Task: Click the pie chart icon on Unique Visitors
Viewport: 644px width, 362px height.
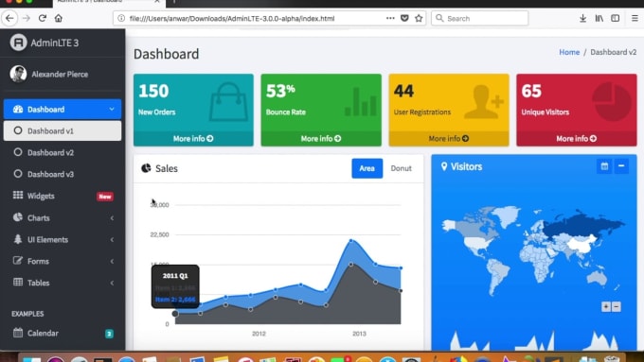Action: pyautogui.click(x=612, y=102)
